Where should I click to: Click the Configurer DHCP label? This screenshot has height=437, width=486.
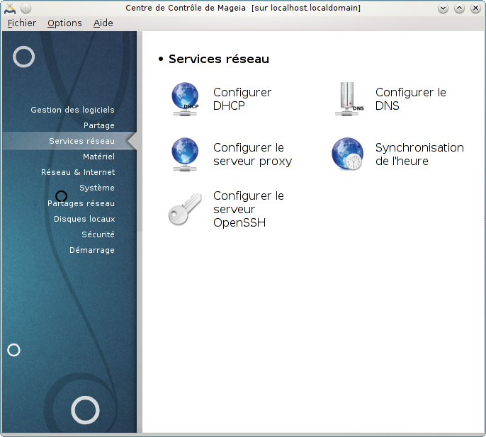pos(242,99)
